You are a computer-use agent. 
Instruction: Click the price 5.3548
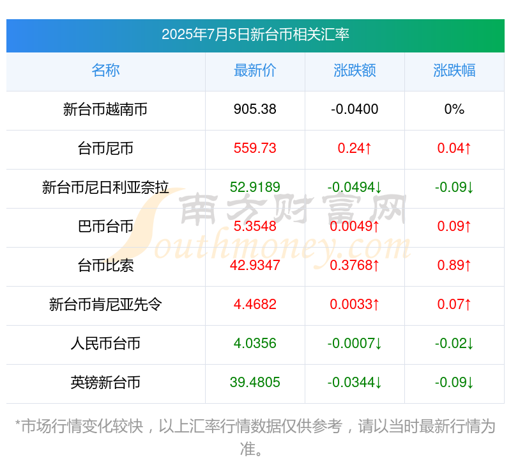255,227
